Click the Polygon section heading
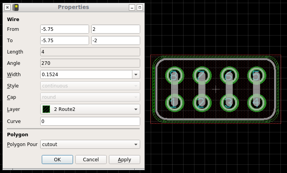This screenshot has width=287, height=173. tap(18, 135)
